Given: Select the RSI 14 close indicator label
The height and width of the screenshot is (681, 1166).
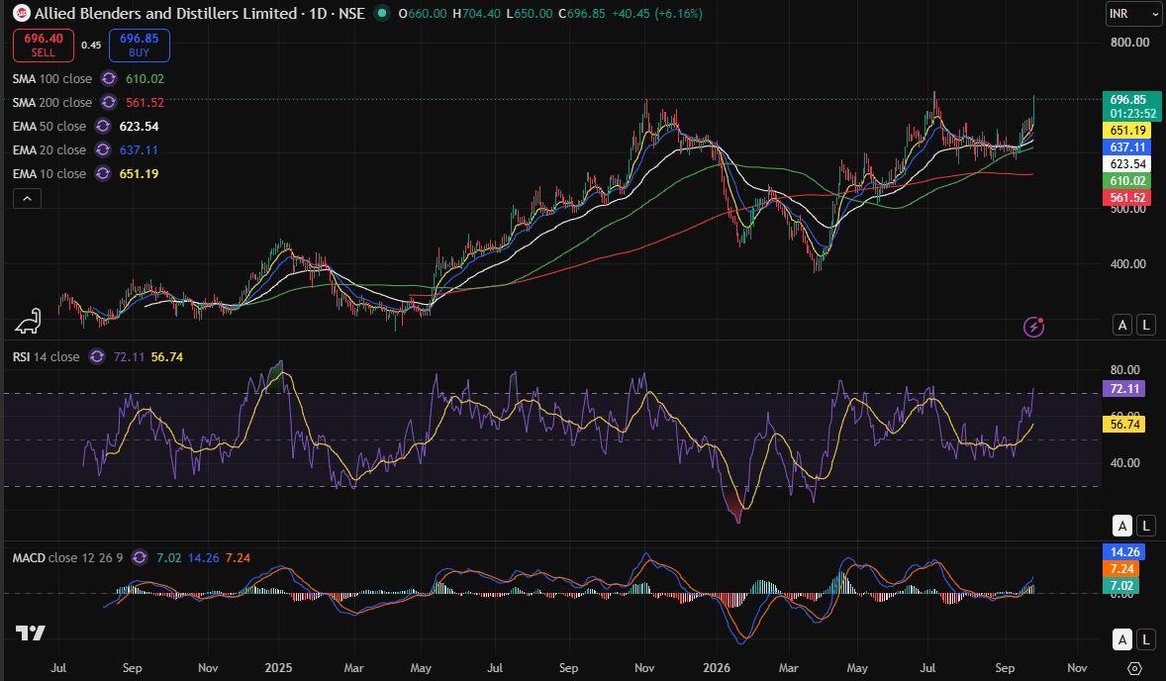Looking at the screenshot, I should (47, 357).
